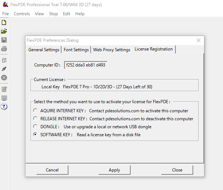Click the Edit script pencil icon

click(4, 89)
